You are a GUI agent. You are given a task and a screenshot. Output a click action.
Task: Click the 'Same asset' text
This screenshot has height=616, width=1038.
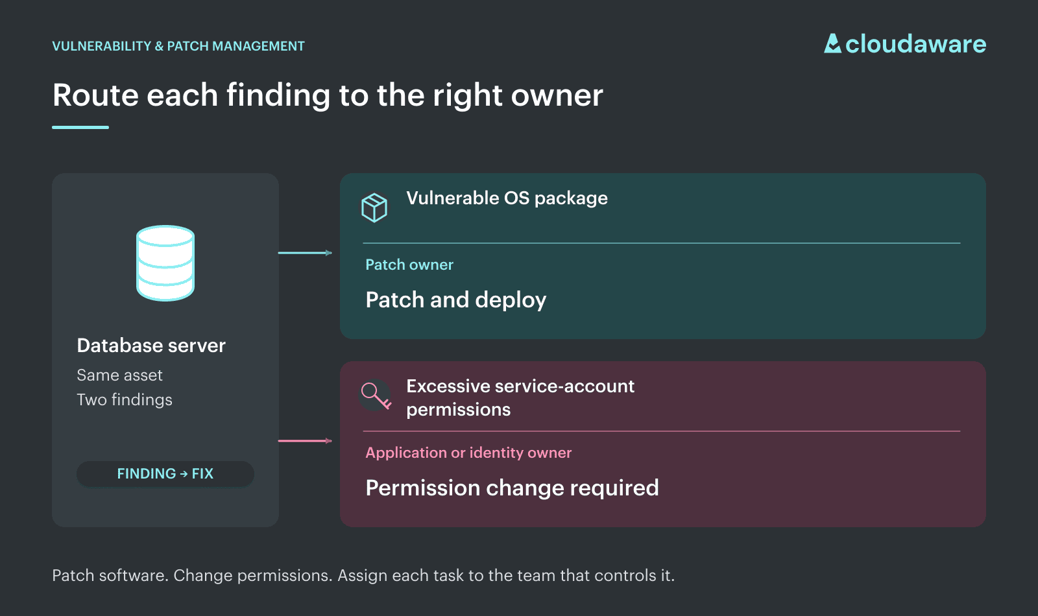pyautogui.click(x=119, y=375)
